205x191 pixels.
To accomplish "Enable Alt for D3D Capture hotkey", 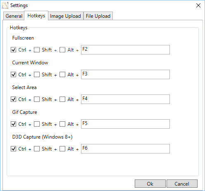I will coord(62,149).
